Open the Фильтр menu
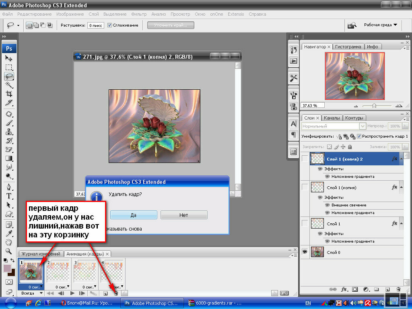Screen dimensions: 412x309 click(x=139, y=14)
